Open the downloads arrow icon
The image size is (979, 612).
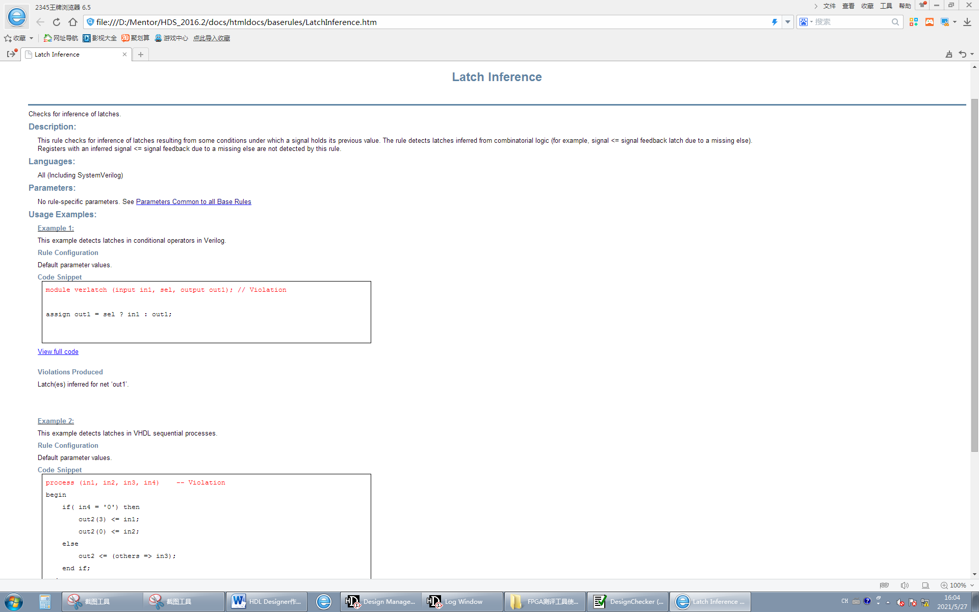(x=967, y=22)
